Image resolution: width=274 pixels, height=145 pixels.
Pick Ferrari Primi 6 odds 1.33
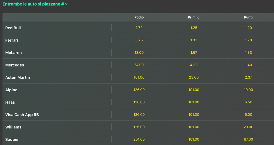[x=194, y=40]
